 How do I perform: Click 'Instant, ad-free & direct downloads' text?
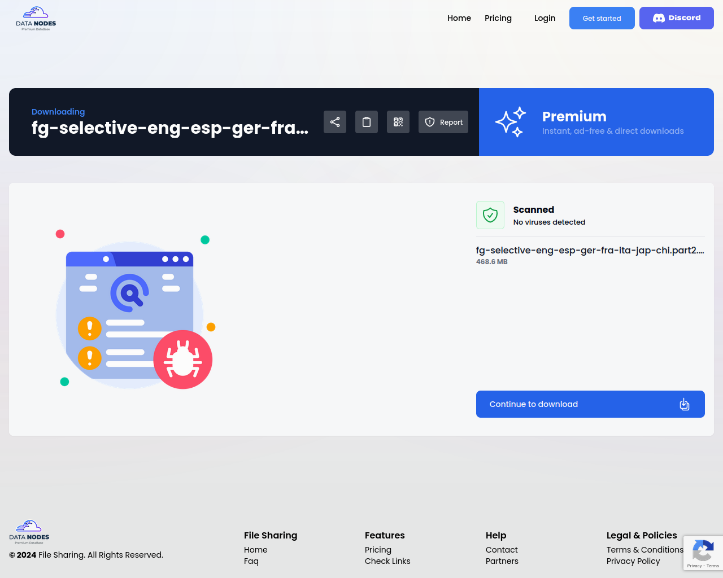tap(613, 131)
